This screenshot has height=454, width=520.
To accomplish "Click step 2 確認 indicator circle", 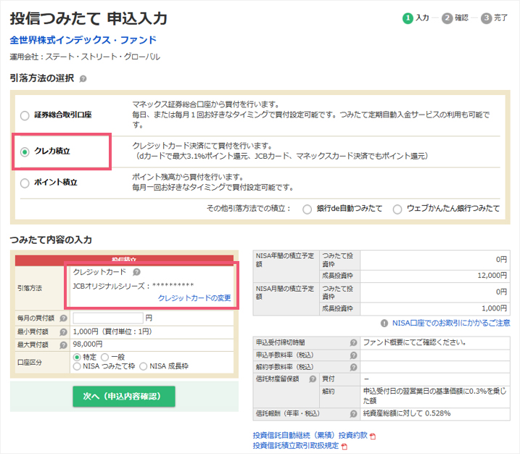I will 447,18.
